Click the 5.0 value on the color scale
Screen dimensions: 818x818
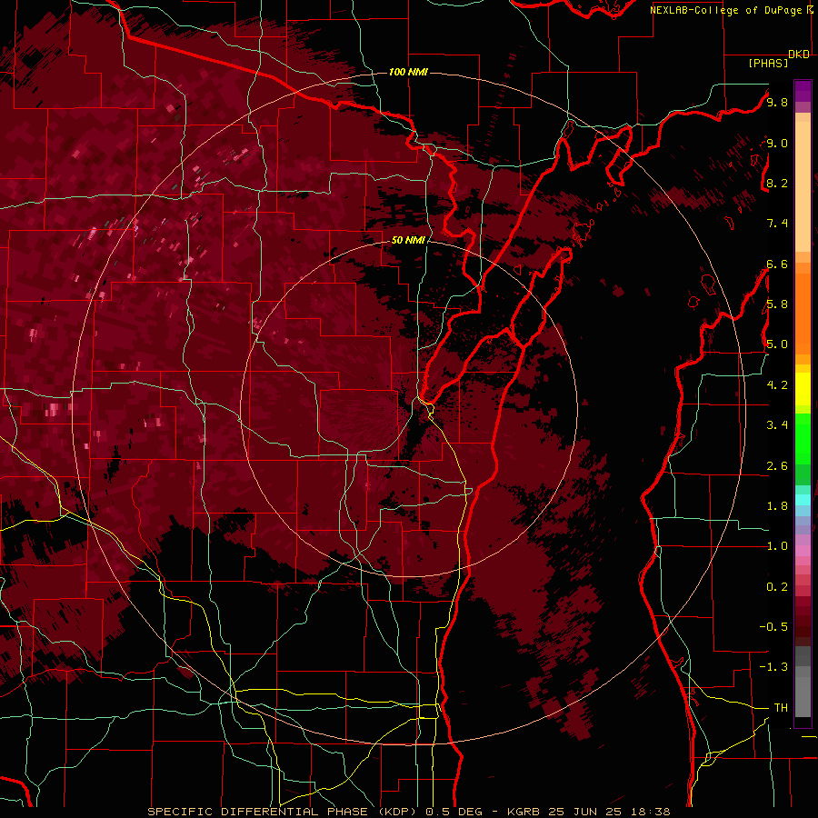[777, 344]
